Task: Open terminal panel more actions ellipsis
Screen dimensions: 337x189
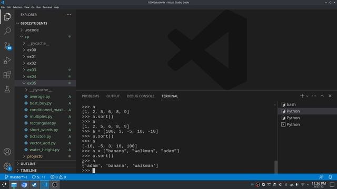Action: pyautogui.click(x=314, y=96)
